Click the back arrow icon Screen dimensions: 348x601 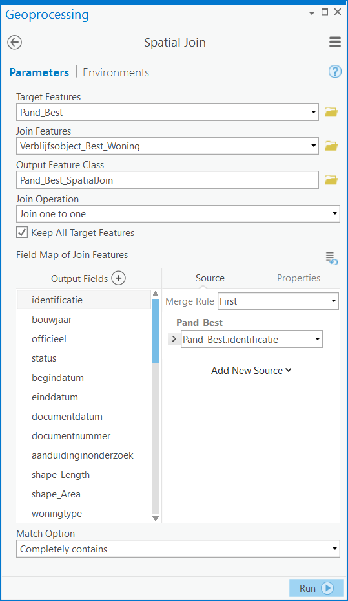pyautogui.click(x=15, y=42)
